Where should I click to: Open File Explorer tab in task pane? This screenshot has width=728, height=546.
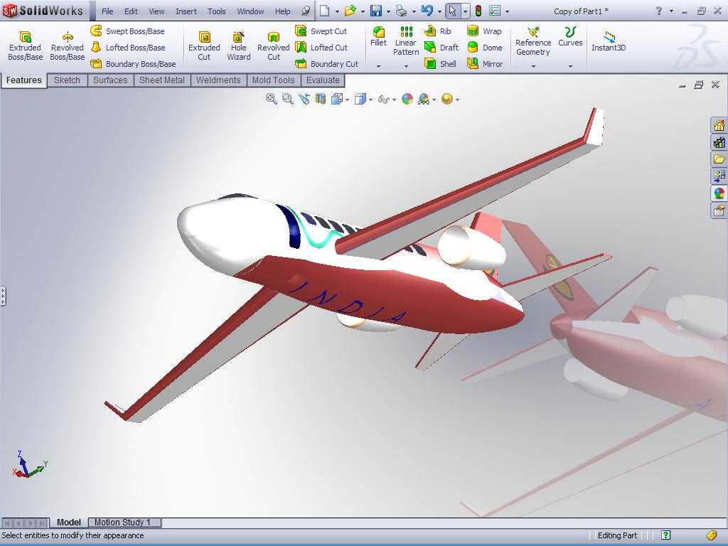(719, 159)
